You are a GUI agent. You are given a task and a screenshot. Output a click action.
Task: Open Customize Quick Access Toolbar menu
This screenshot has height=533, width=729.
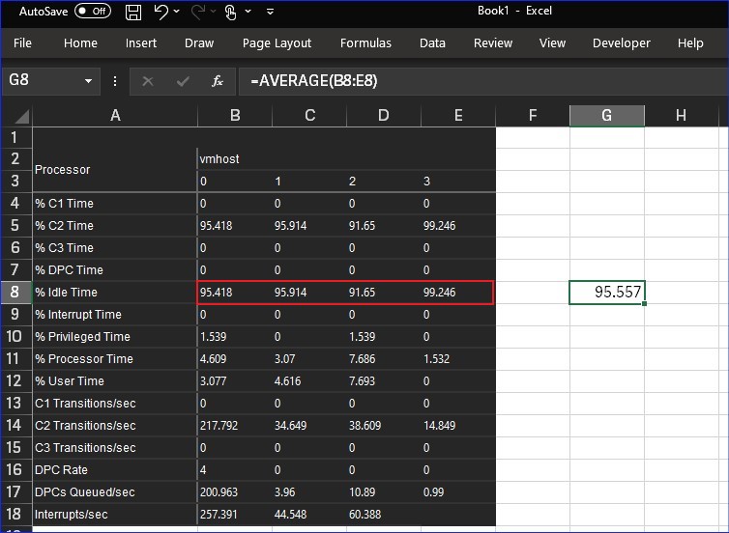(x=270, y=12)
